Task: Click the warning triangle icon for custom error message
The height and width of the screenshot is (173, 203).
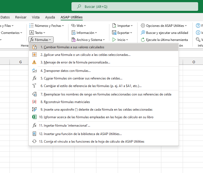Action: click(34, 62)
